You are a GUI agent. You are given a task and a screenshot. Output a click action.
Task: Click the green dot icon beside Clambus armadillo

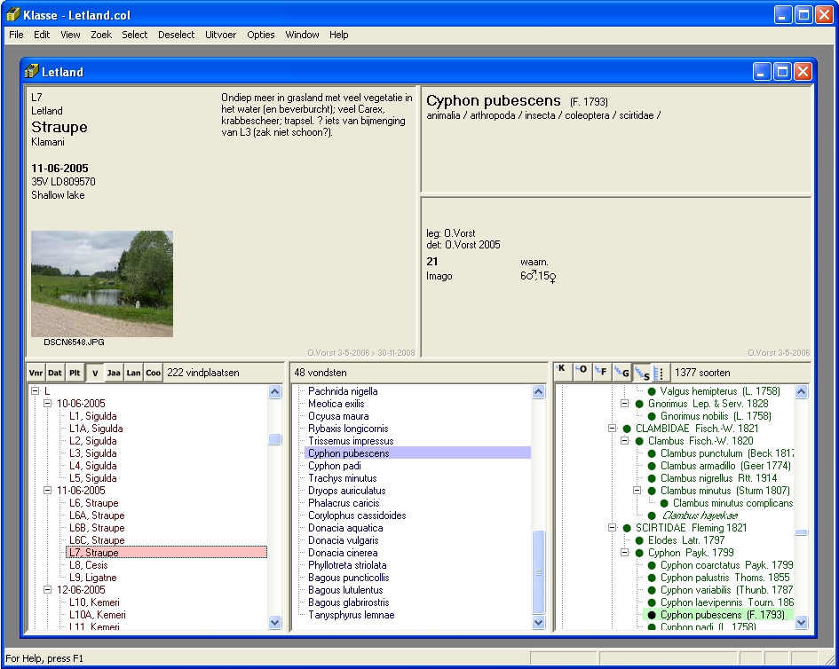click(x=652, y=466)
